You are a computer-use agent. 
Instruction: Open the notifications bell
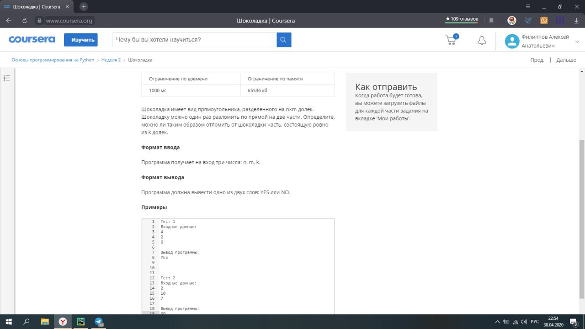pos(482,41)
